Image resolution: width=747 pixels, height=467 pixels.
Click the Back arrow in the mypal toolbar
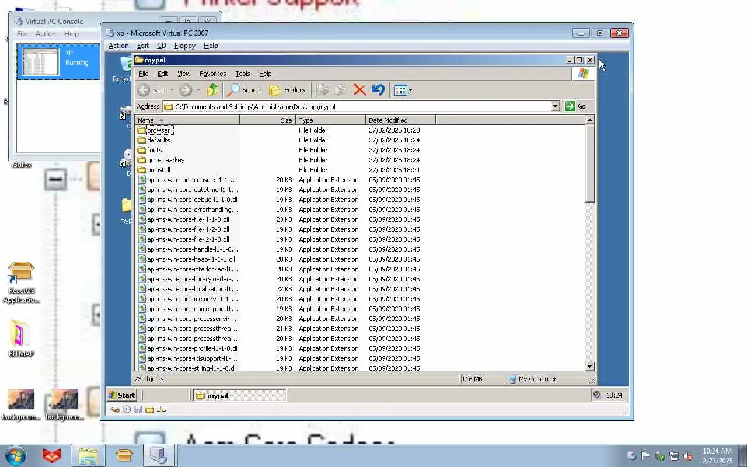(143, 90)
